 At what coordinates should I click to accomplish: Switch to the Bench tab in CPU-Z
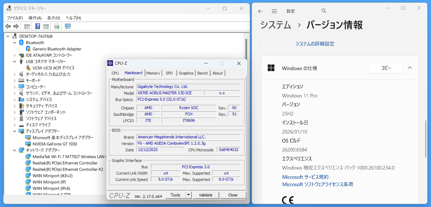[202, 73]
